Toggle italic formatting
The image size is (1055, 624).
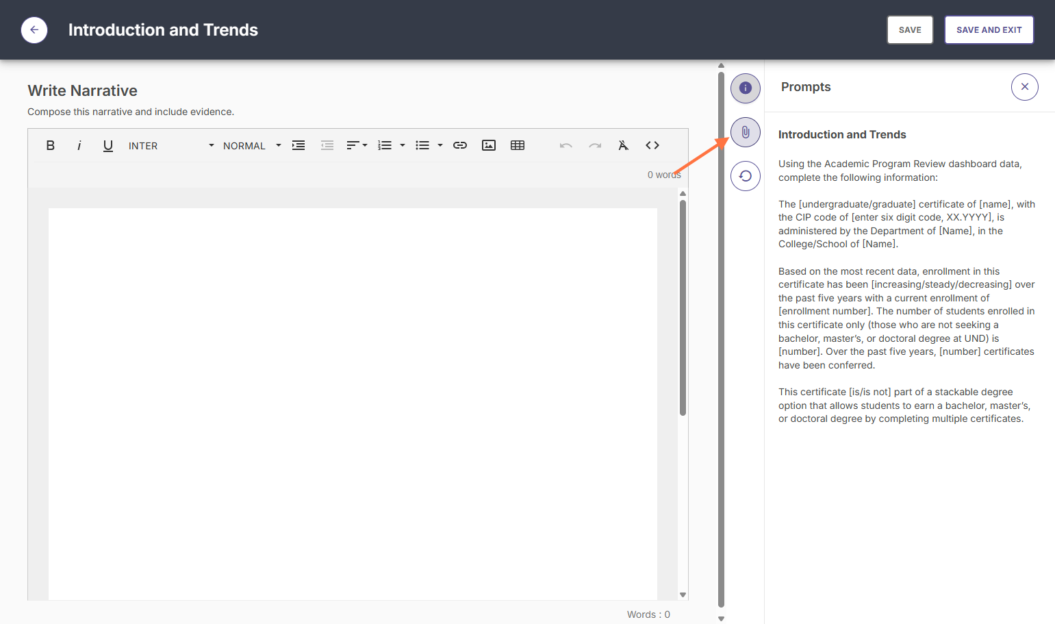79,145
